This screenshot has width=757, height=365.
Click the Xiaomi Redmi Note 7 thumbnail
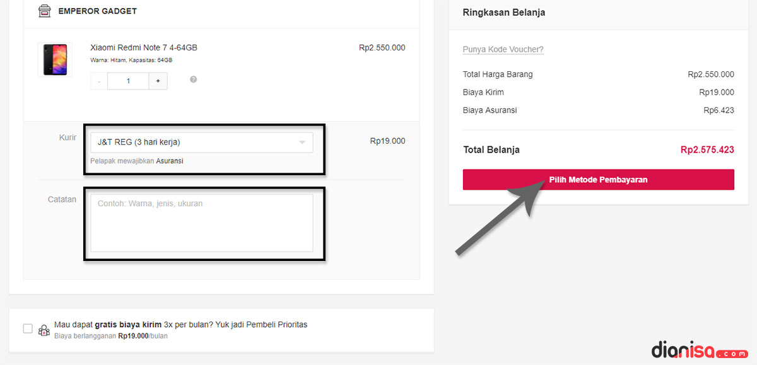coord(55,60)
